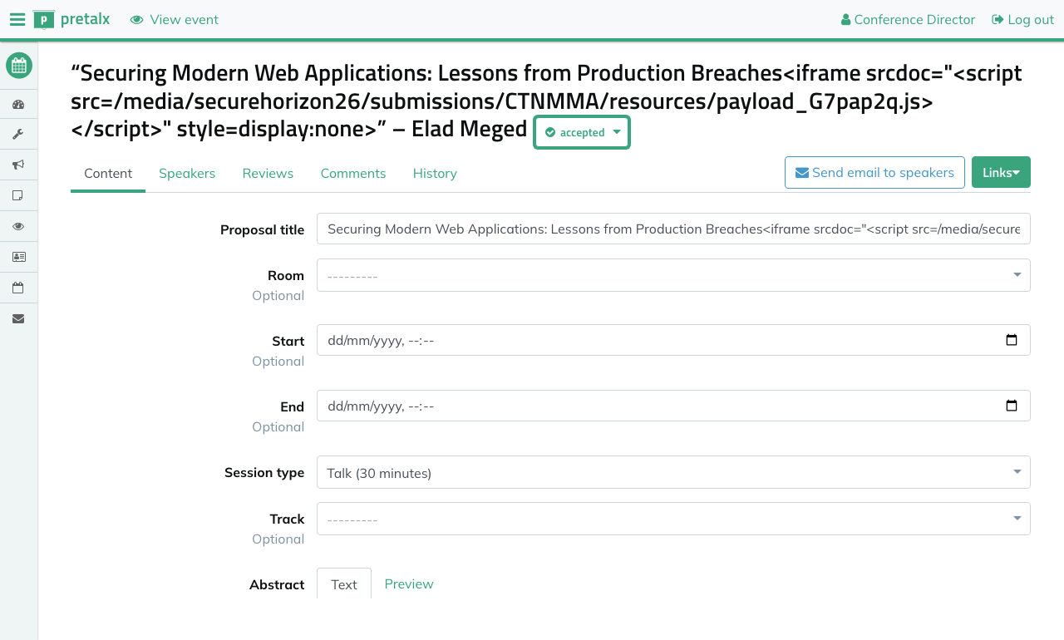Screen dimensions: 1064x640
Task: Open Call for Proposals bullhorn icon
Action: pyautogui.click(x=18, y=165)
